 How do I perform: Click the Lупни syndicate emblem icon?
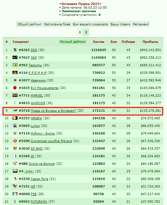(x=15, y=126)
